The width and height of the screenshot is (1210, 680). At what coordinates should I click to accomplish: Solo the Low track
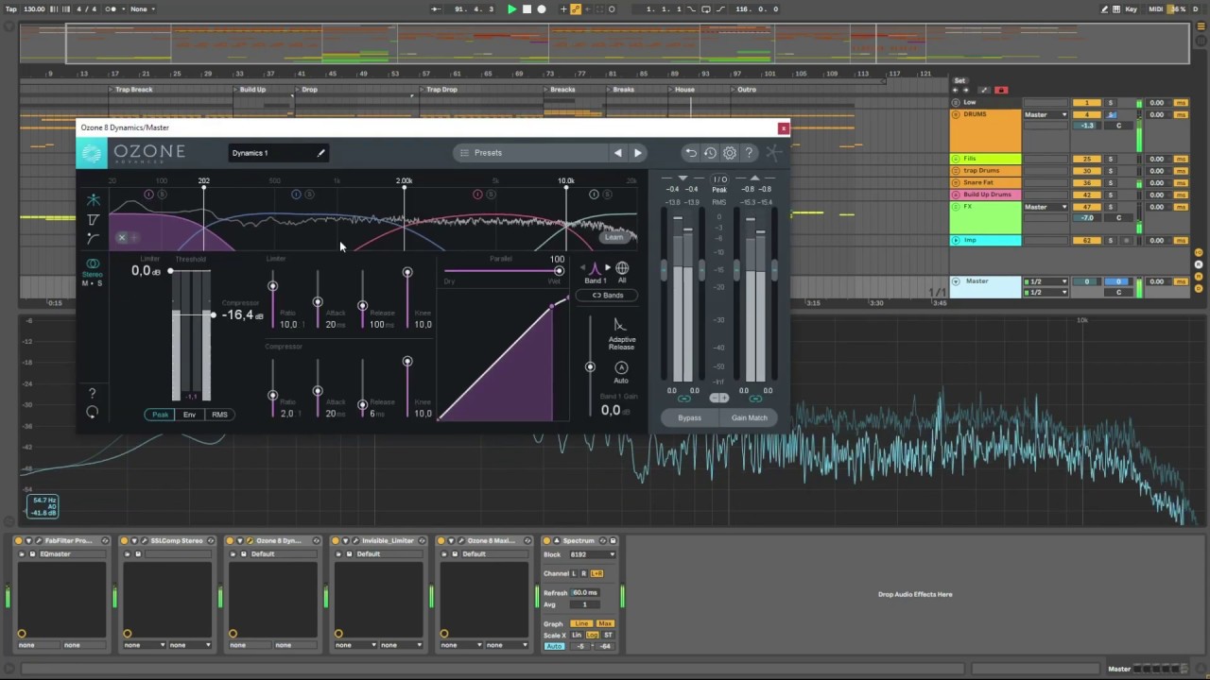1111,103
